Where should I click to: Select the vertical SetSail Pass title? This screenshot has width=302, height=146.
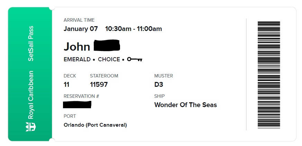(x=31, y=43)
